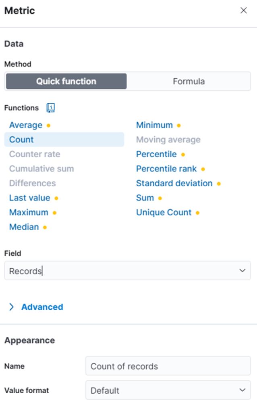Select the Percentile rank function
This screenshot has height=413, width=257.
point(166,169)
